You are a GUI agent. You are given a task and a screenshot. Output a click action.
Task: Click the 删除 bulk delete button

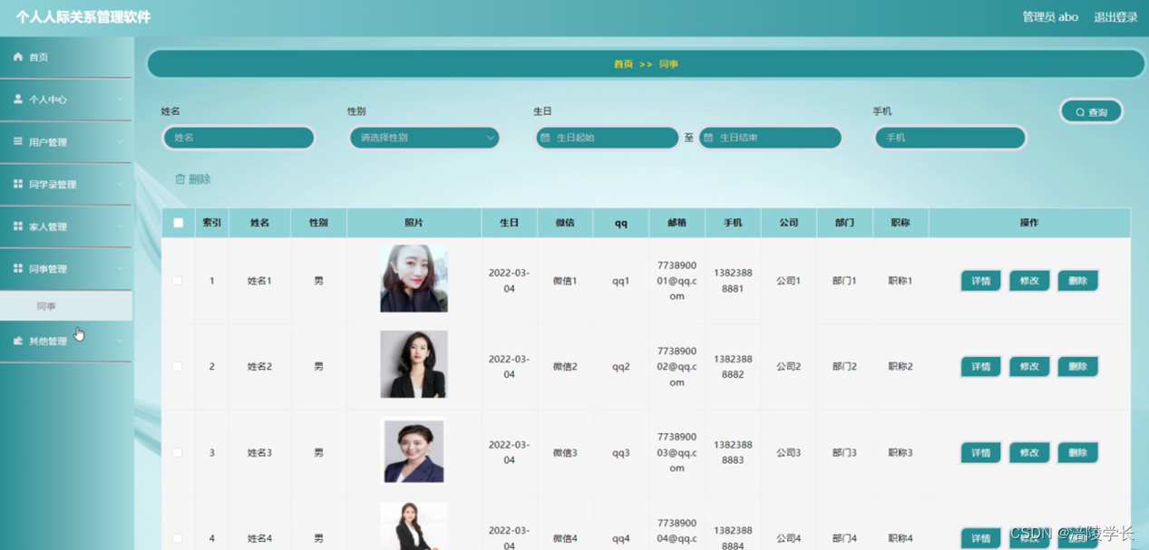(x=192, y=179)
